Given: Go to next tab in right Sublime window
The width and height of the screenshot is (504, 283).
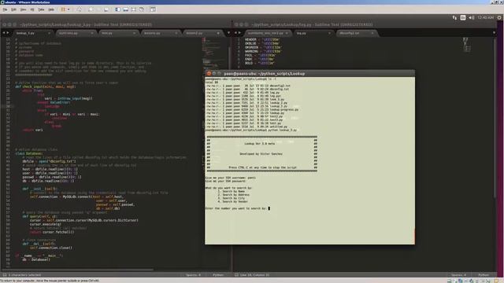Looking at the screenshot, I should point(239,33).
